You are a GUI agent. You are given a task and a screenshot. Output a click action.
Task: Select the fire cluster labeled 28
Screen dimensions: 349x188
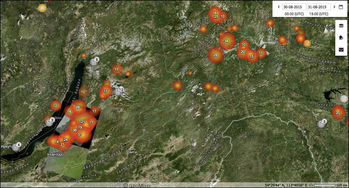click(x=78, y=107)
